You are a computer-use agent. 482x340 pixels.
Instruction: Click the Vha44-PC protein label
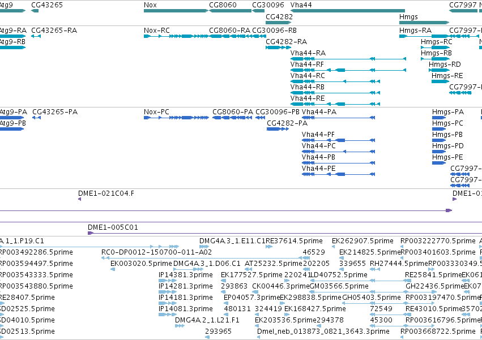coord(319,146)
